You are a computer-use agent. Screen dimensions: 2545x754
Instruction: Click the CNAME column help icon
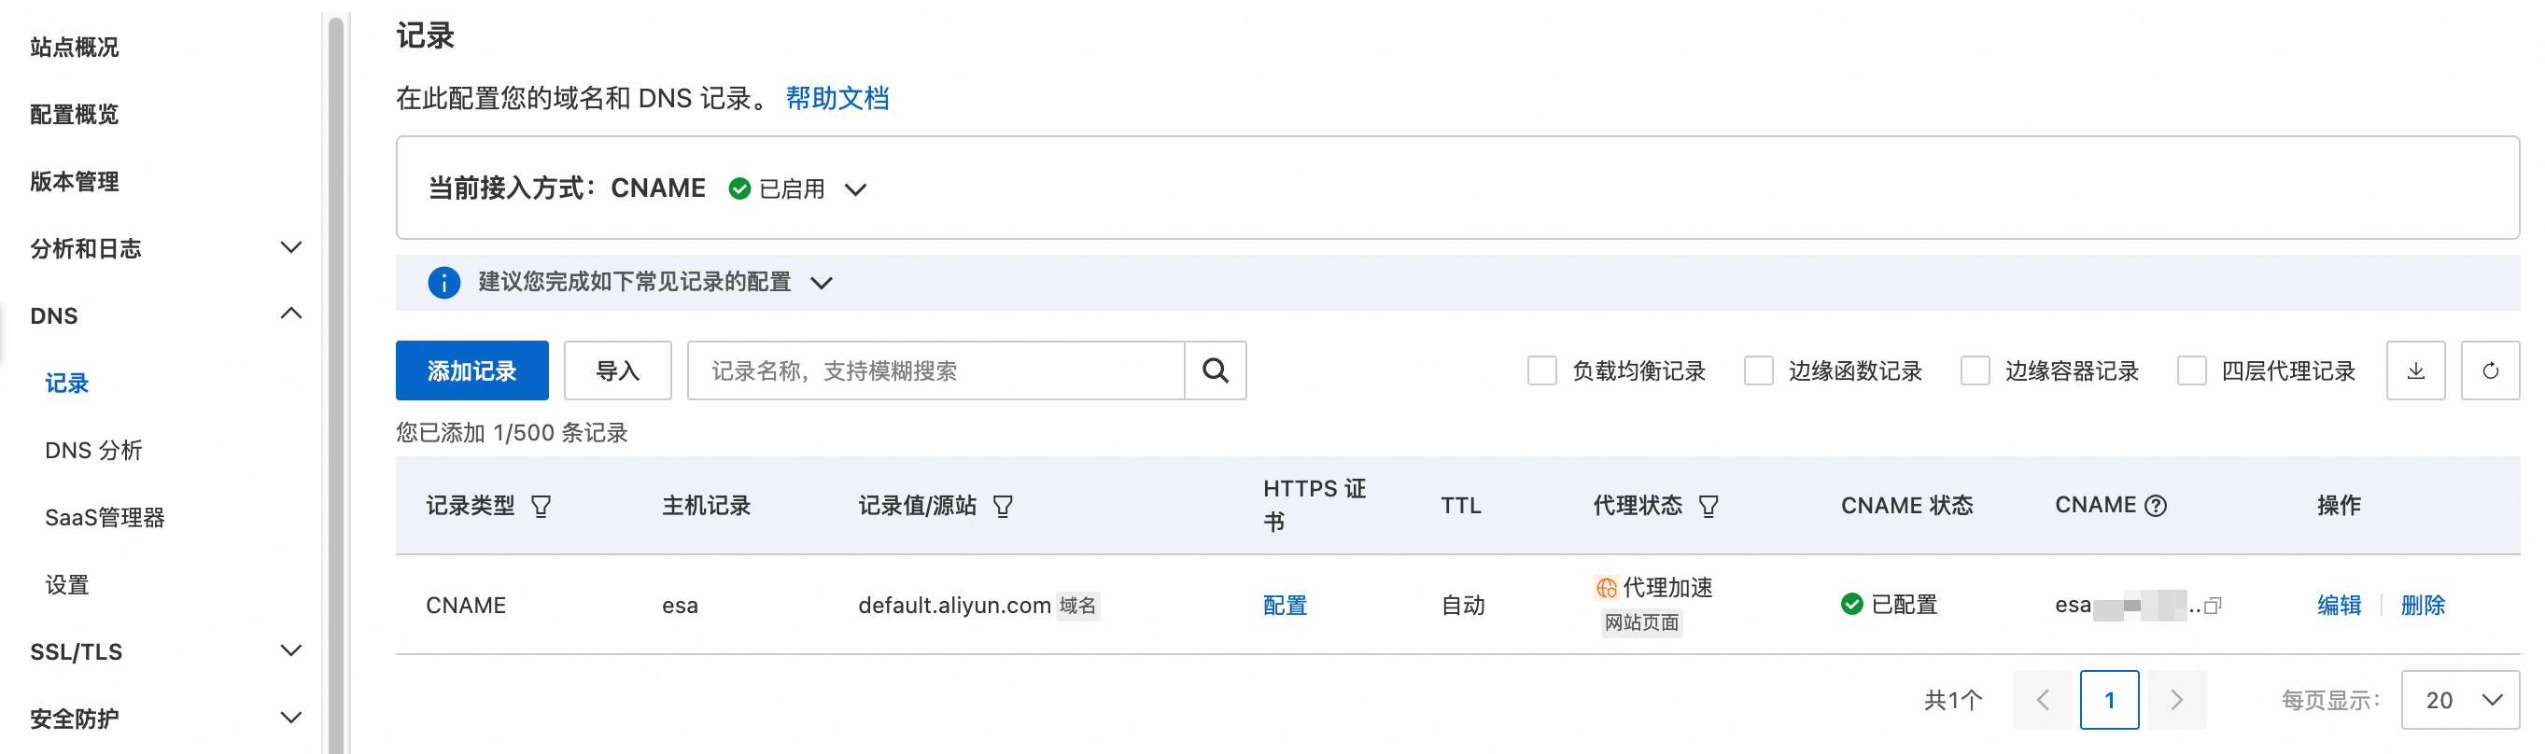2157,507
